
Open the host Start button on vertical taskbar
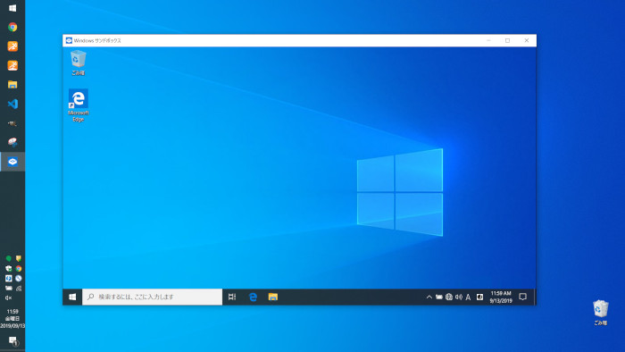(12, 8)
